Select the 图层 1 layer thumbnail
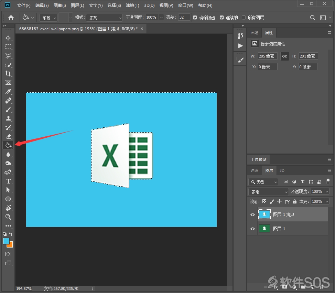335x293 pixels. pyautogui.click(x=264, y=228)
